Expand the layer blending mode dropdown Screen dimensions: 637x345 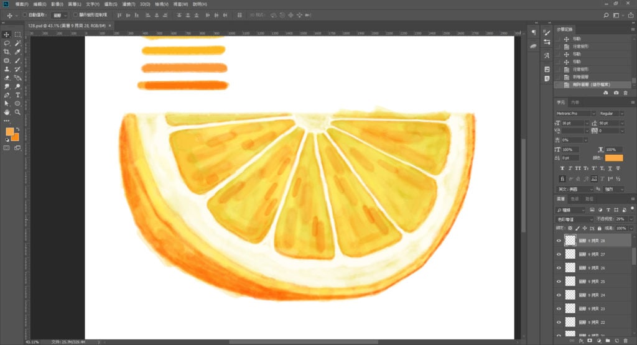click(x=574, y=219)
